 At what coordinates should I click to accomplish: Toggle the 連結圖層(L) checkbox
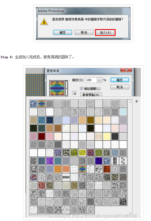[x=81, y=88]
